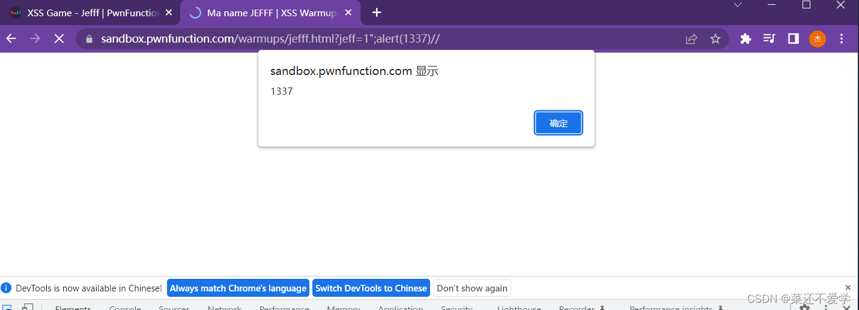Close the XSS Game - Jefff tab
Image resolution: width=859 pixels, height=310 pixels.
[x=168, y=13]
